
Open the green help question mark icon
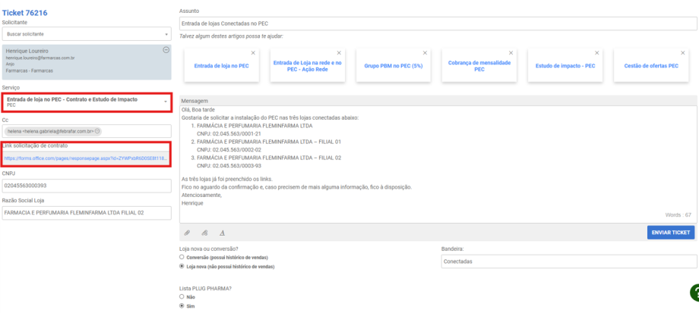coord(694,293)
